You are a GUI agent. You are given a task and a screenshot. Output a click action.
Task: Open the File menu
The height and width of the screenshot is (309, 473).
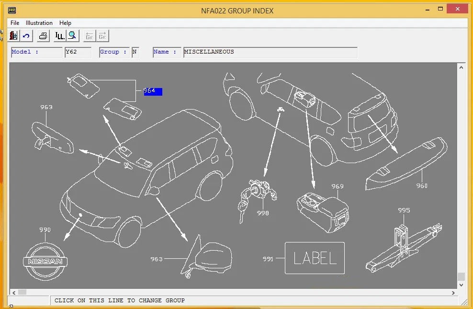pyautogui.click(x=15, y=23)
